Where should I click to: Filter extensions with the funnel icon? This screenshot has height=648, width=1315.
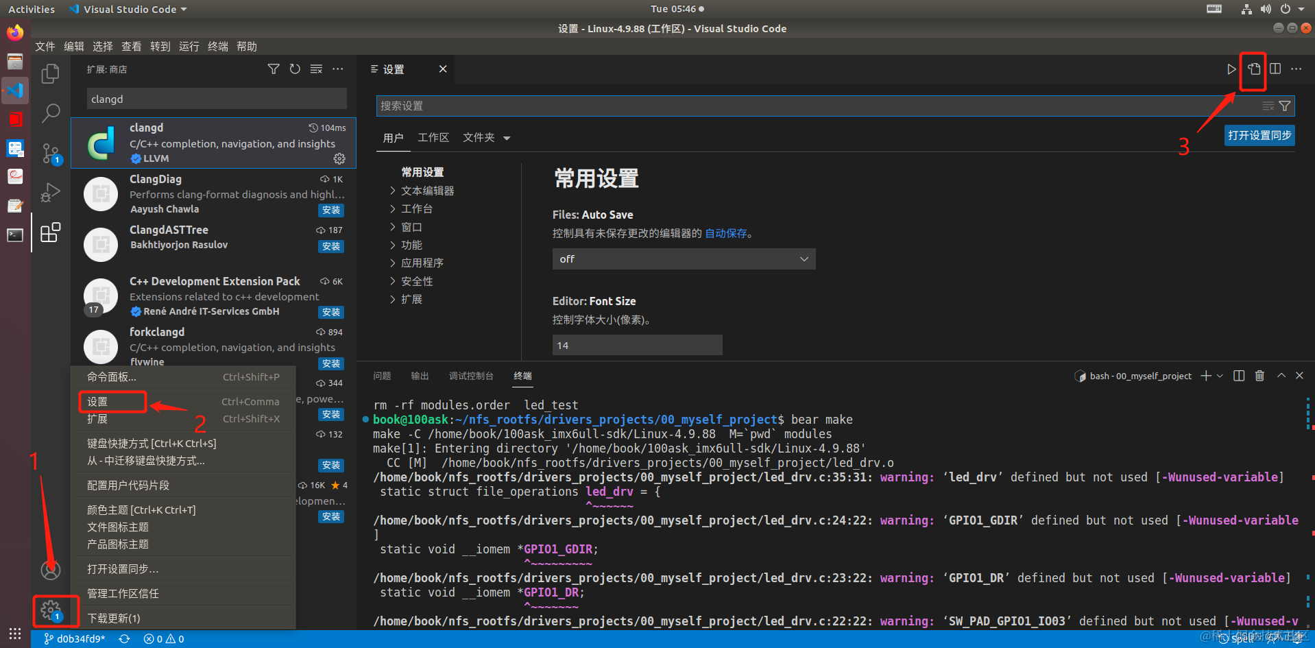[x=274, y=69]
